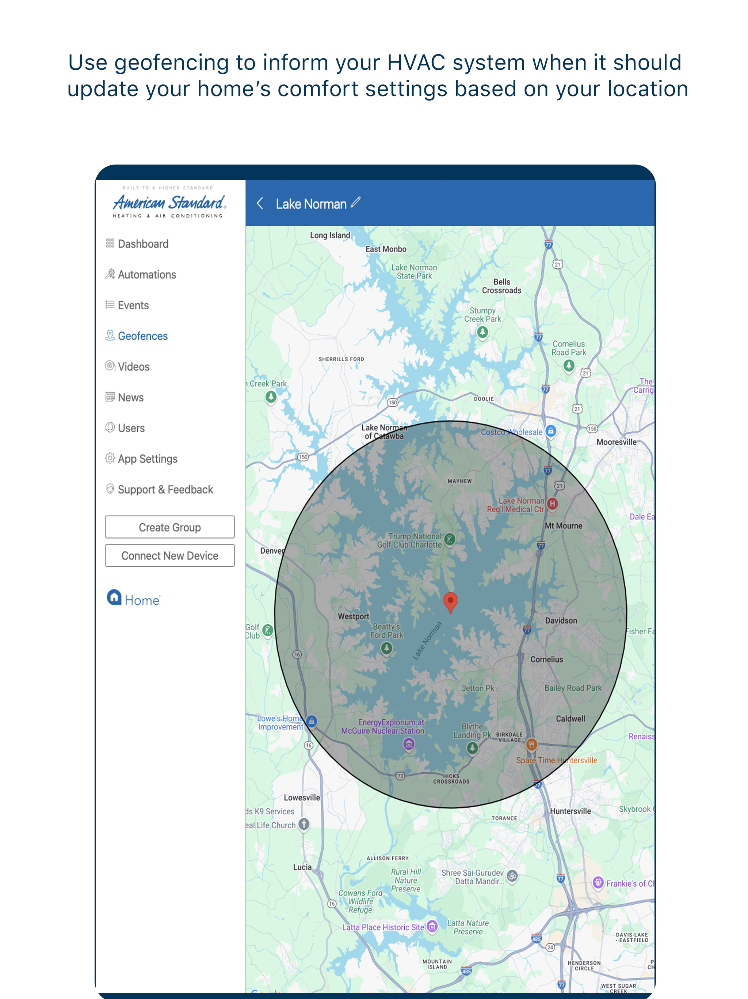Edit geofence name with pencil icon

tap(355, 202)
